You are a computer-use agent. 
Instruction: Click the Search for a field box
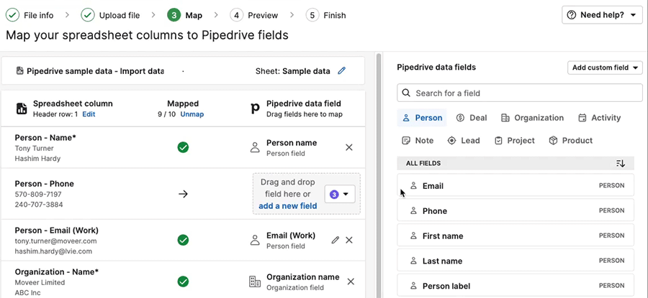[519, 93]
